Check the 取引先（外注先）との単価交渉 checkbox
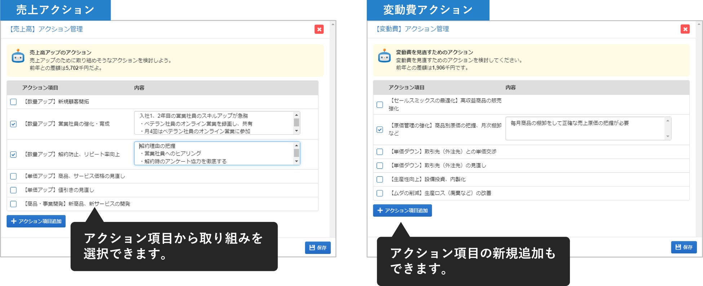 (380, 152)
